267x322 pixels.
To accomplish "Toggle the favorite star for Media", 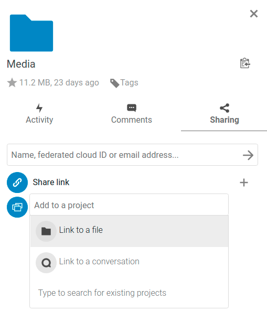I will pos(12,83).
